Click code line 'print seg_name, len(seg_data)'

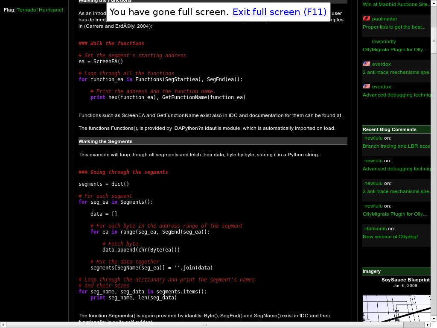[x=134, y=298]
